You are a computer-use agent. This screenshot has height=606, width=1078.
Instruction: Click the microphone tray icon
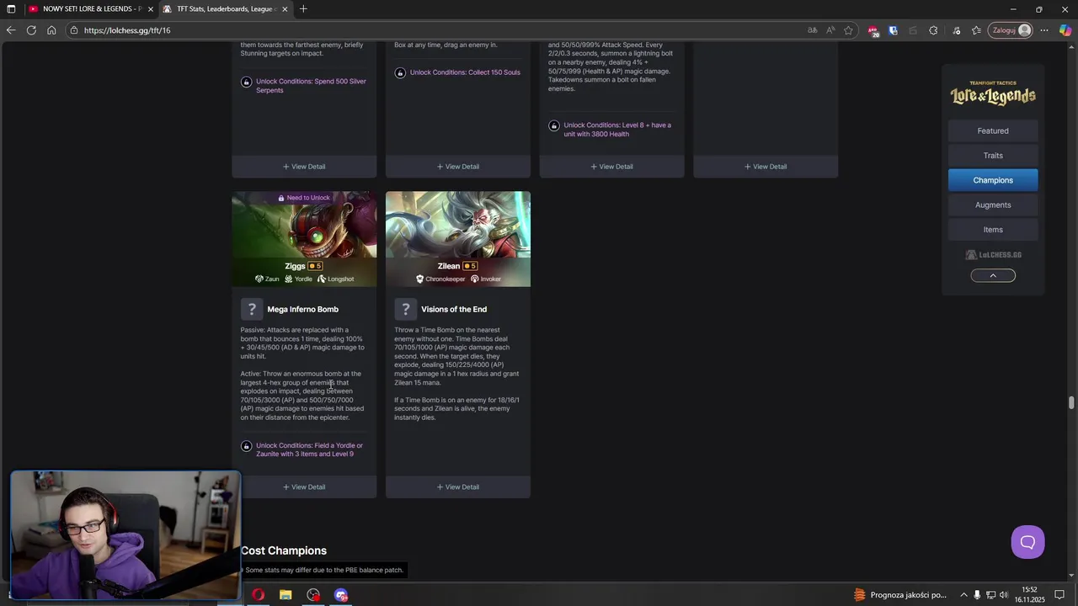click(978, 595)
